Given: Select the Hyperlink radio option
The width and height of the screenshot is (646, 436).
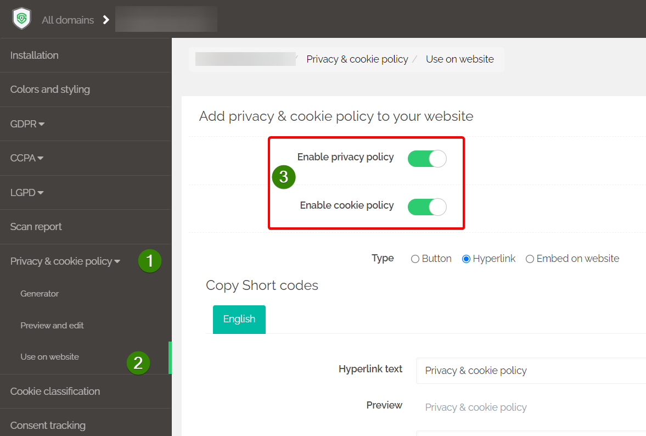Looking at the screenshot, I should point(466,258).
